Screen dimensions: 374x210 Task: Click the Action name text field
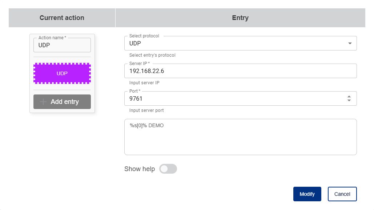[x=62, y=45]
